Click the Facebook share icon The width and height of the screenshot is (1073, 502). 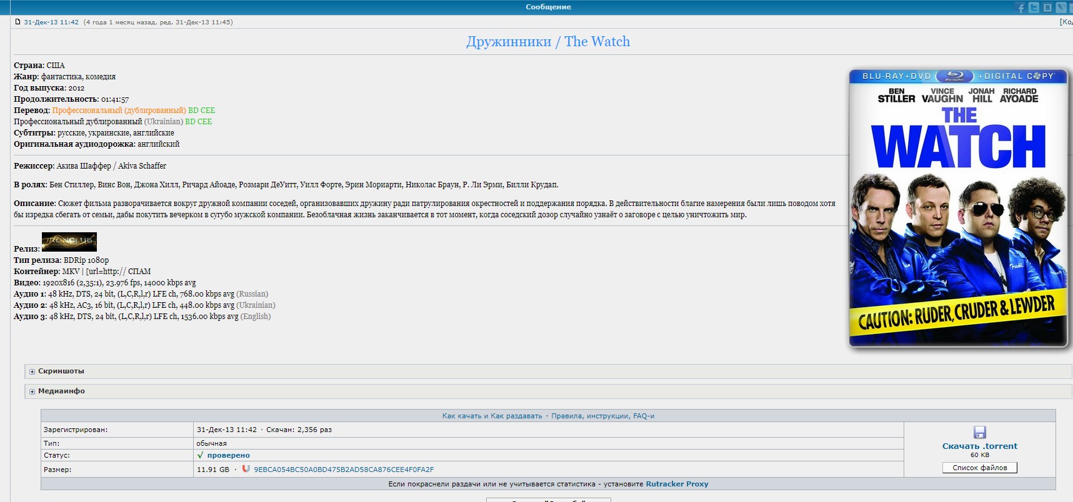click(x=1021, y=7)
